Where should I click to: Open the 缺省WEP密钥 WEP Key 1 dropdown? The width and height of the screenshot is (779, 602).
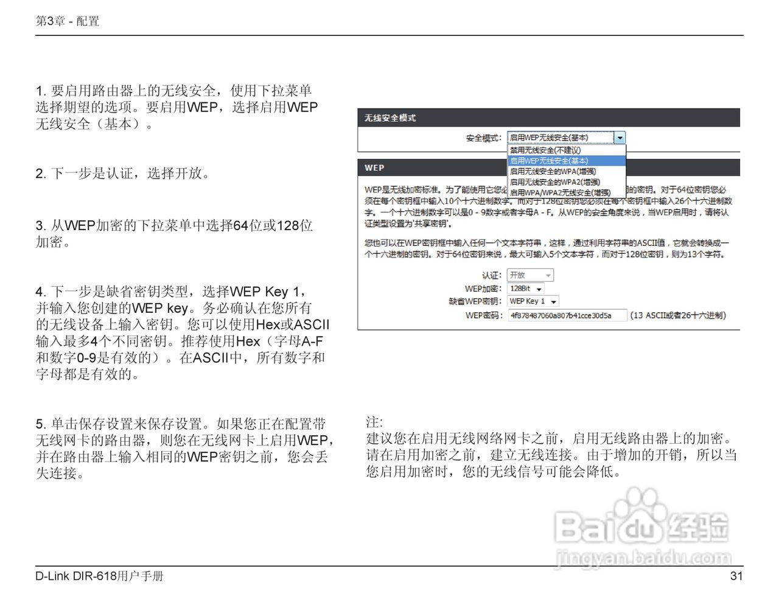click(534, 301)
